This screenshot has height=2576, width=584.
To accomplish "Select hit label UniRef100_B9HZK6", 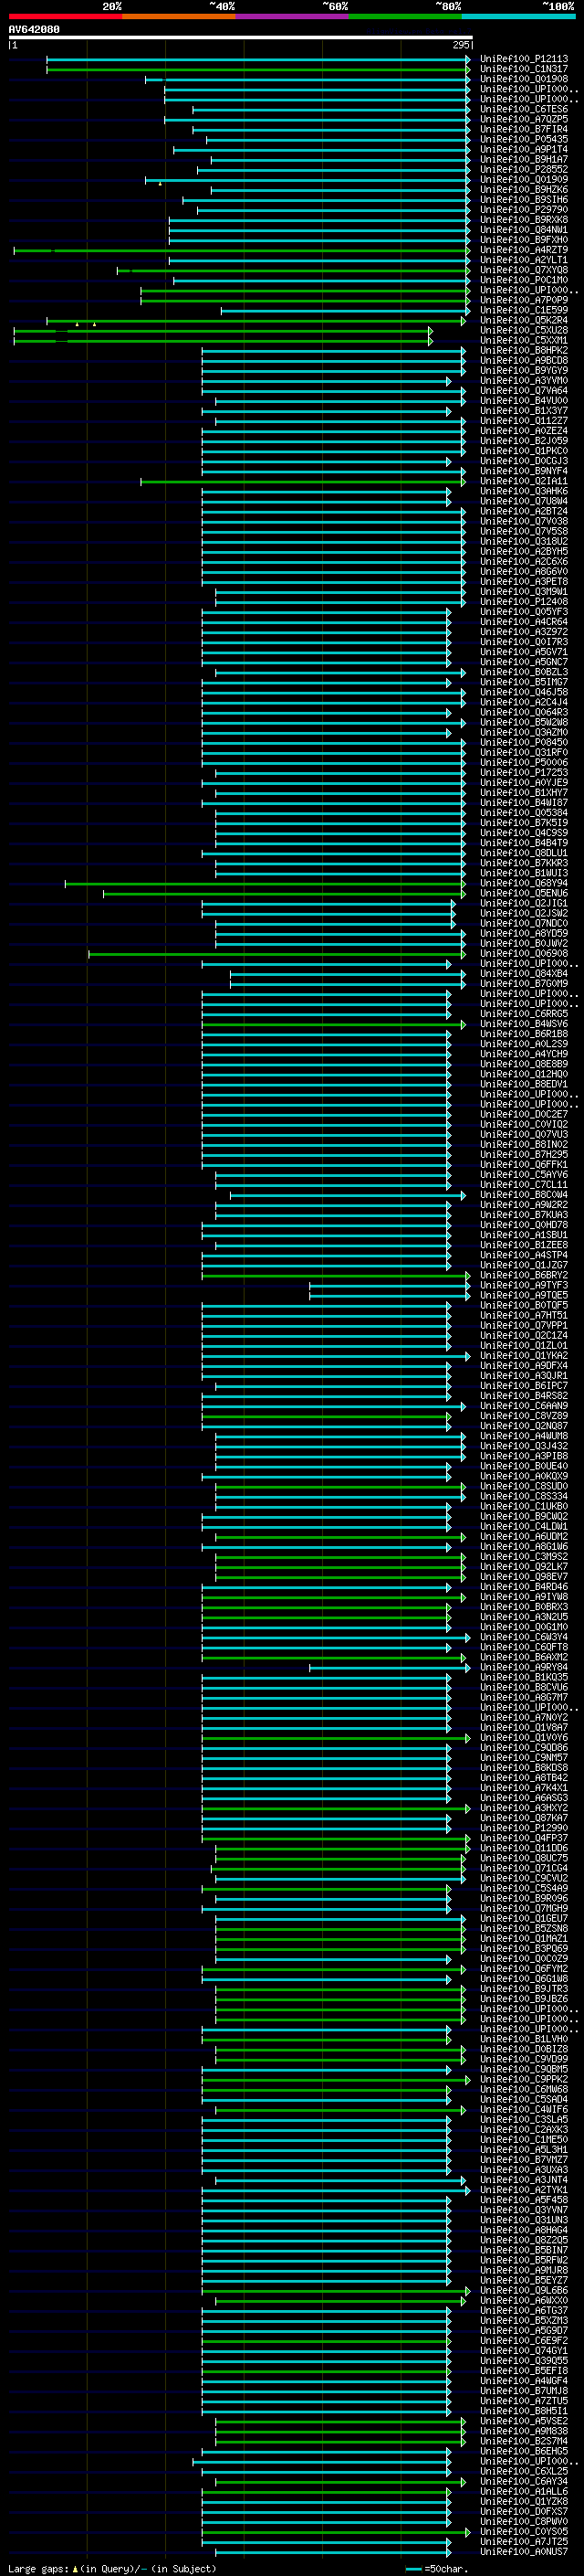I will [524, 190].
